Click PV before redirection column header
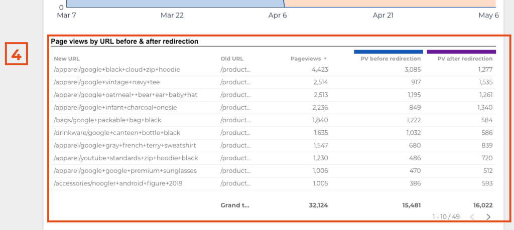514x230 pixels. (x=391, y=59)
